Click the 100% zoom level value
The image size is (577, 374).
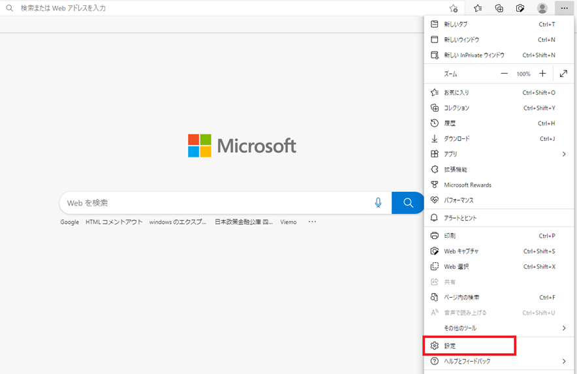click(523, 74)
